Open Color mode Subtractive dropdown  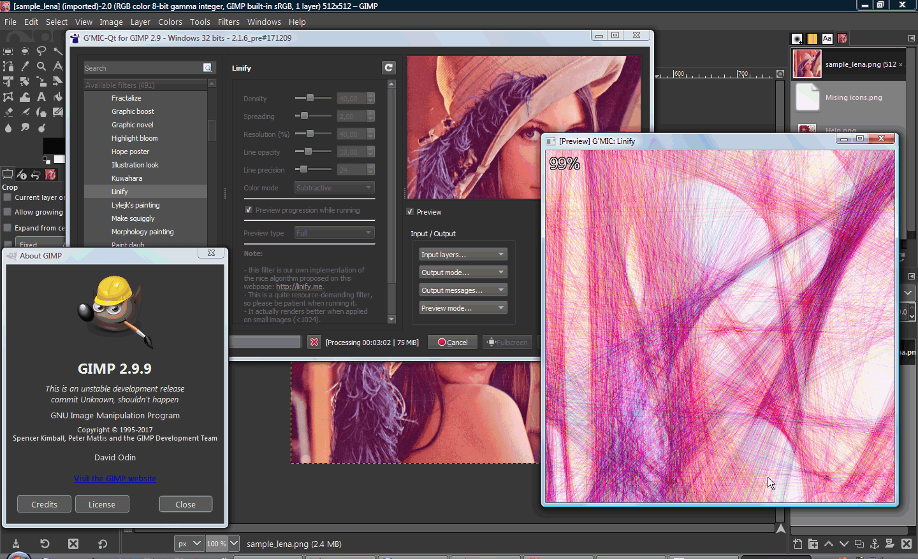334,188
